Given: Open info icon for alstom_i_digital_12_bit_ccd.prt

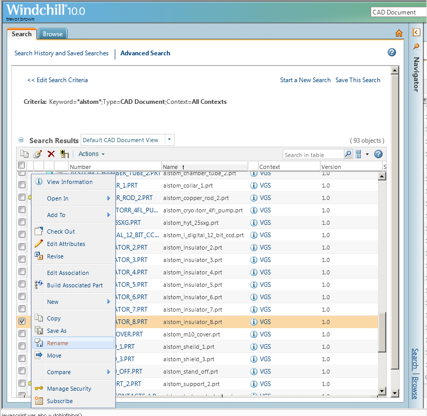Looking at the screenshot, I should (253, 235).
